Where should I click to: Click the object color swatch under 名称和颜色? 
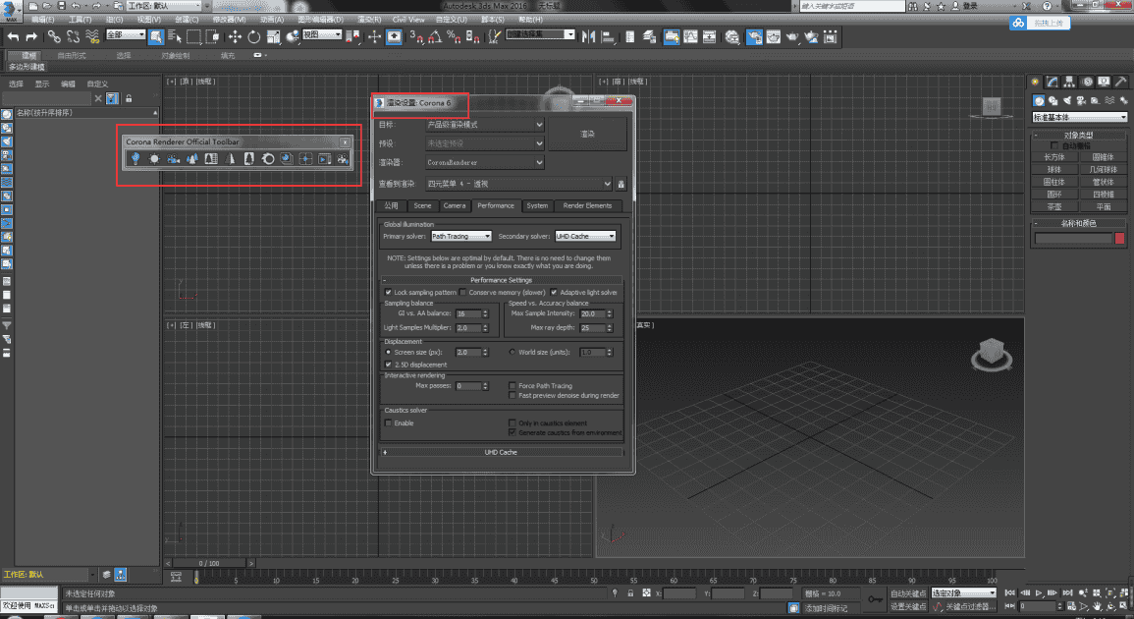coord(1119,237)
